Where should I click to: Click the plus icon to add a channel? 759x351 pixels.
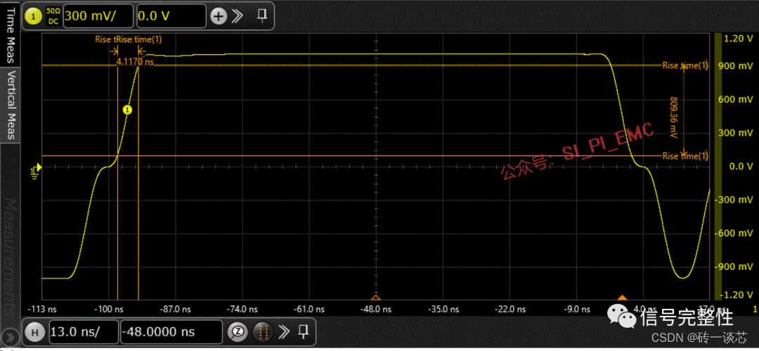coord(219,16)
